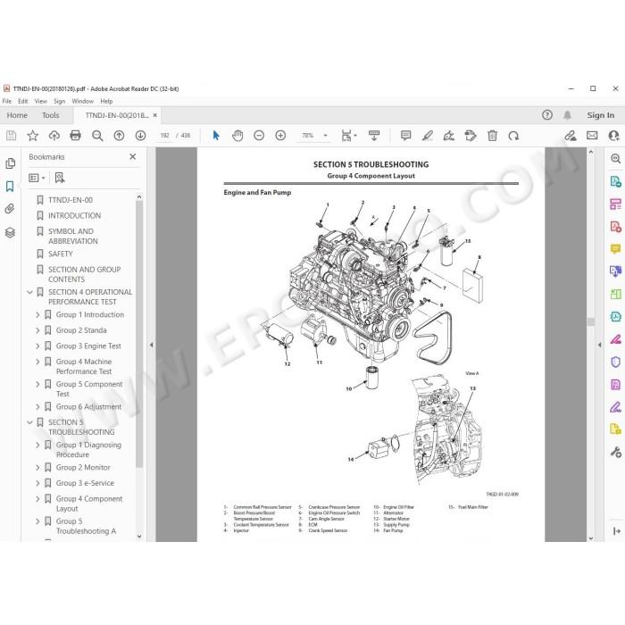The image size is (625, 625).
Task: Open the View menu
Action: pos(41,101)
